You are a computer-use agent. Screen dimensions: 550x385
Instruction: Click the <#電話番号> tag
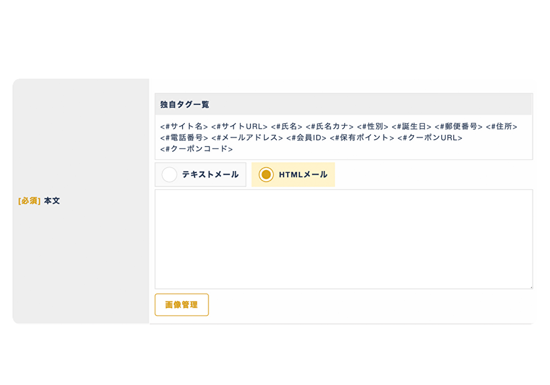tap(184, 137)
